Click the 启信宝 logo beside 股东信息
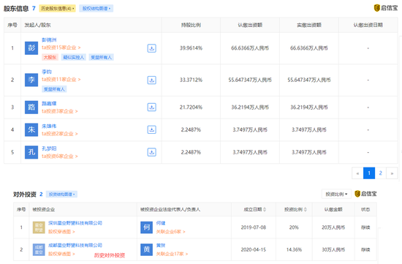Viewport: 402px width, 264px height. click(x=386, y=8)
